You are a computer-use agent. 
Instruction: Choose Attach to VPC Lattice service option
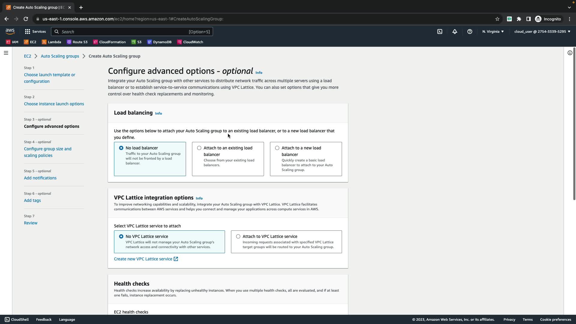pos(238,236)
